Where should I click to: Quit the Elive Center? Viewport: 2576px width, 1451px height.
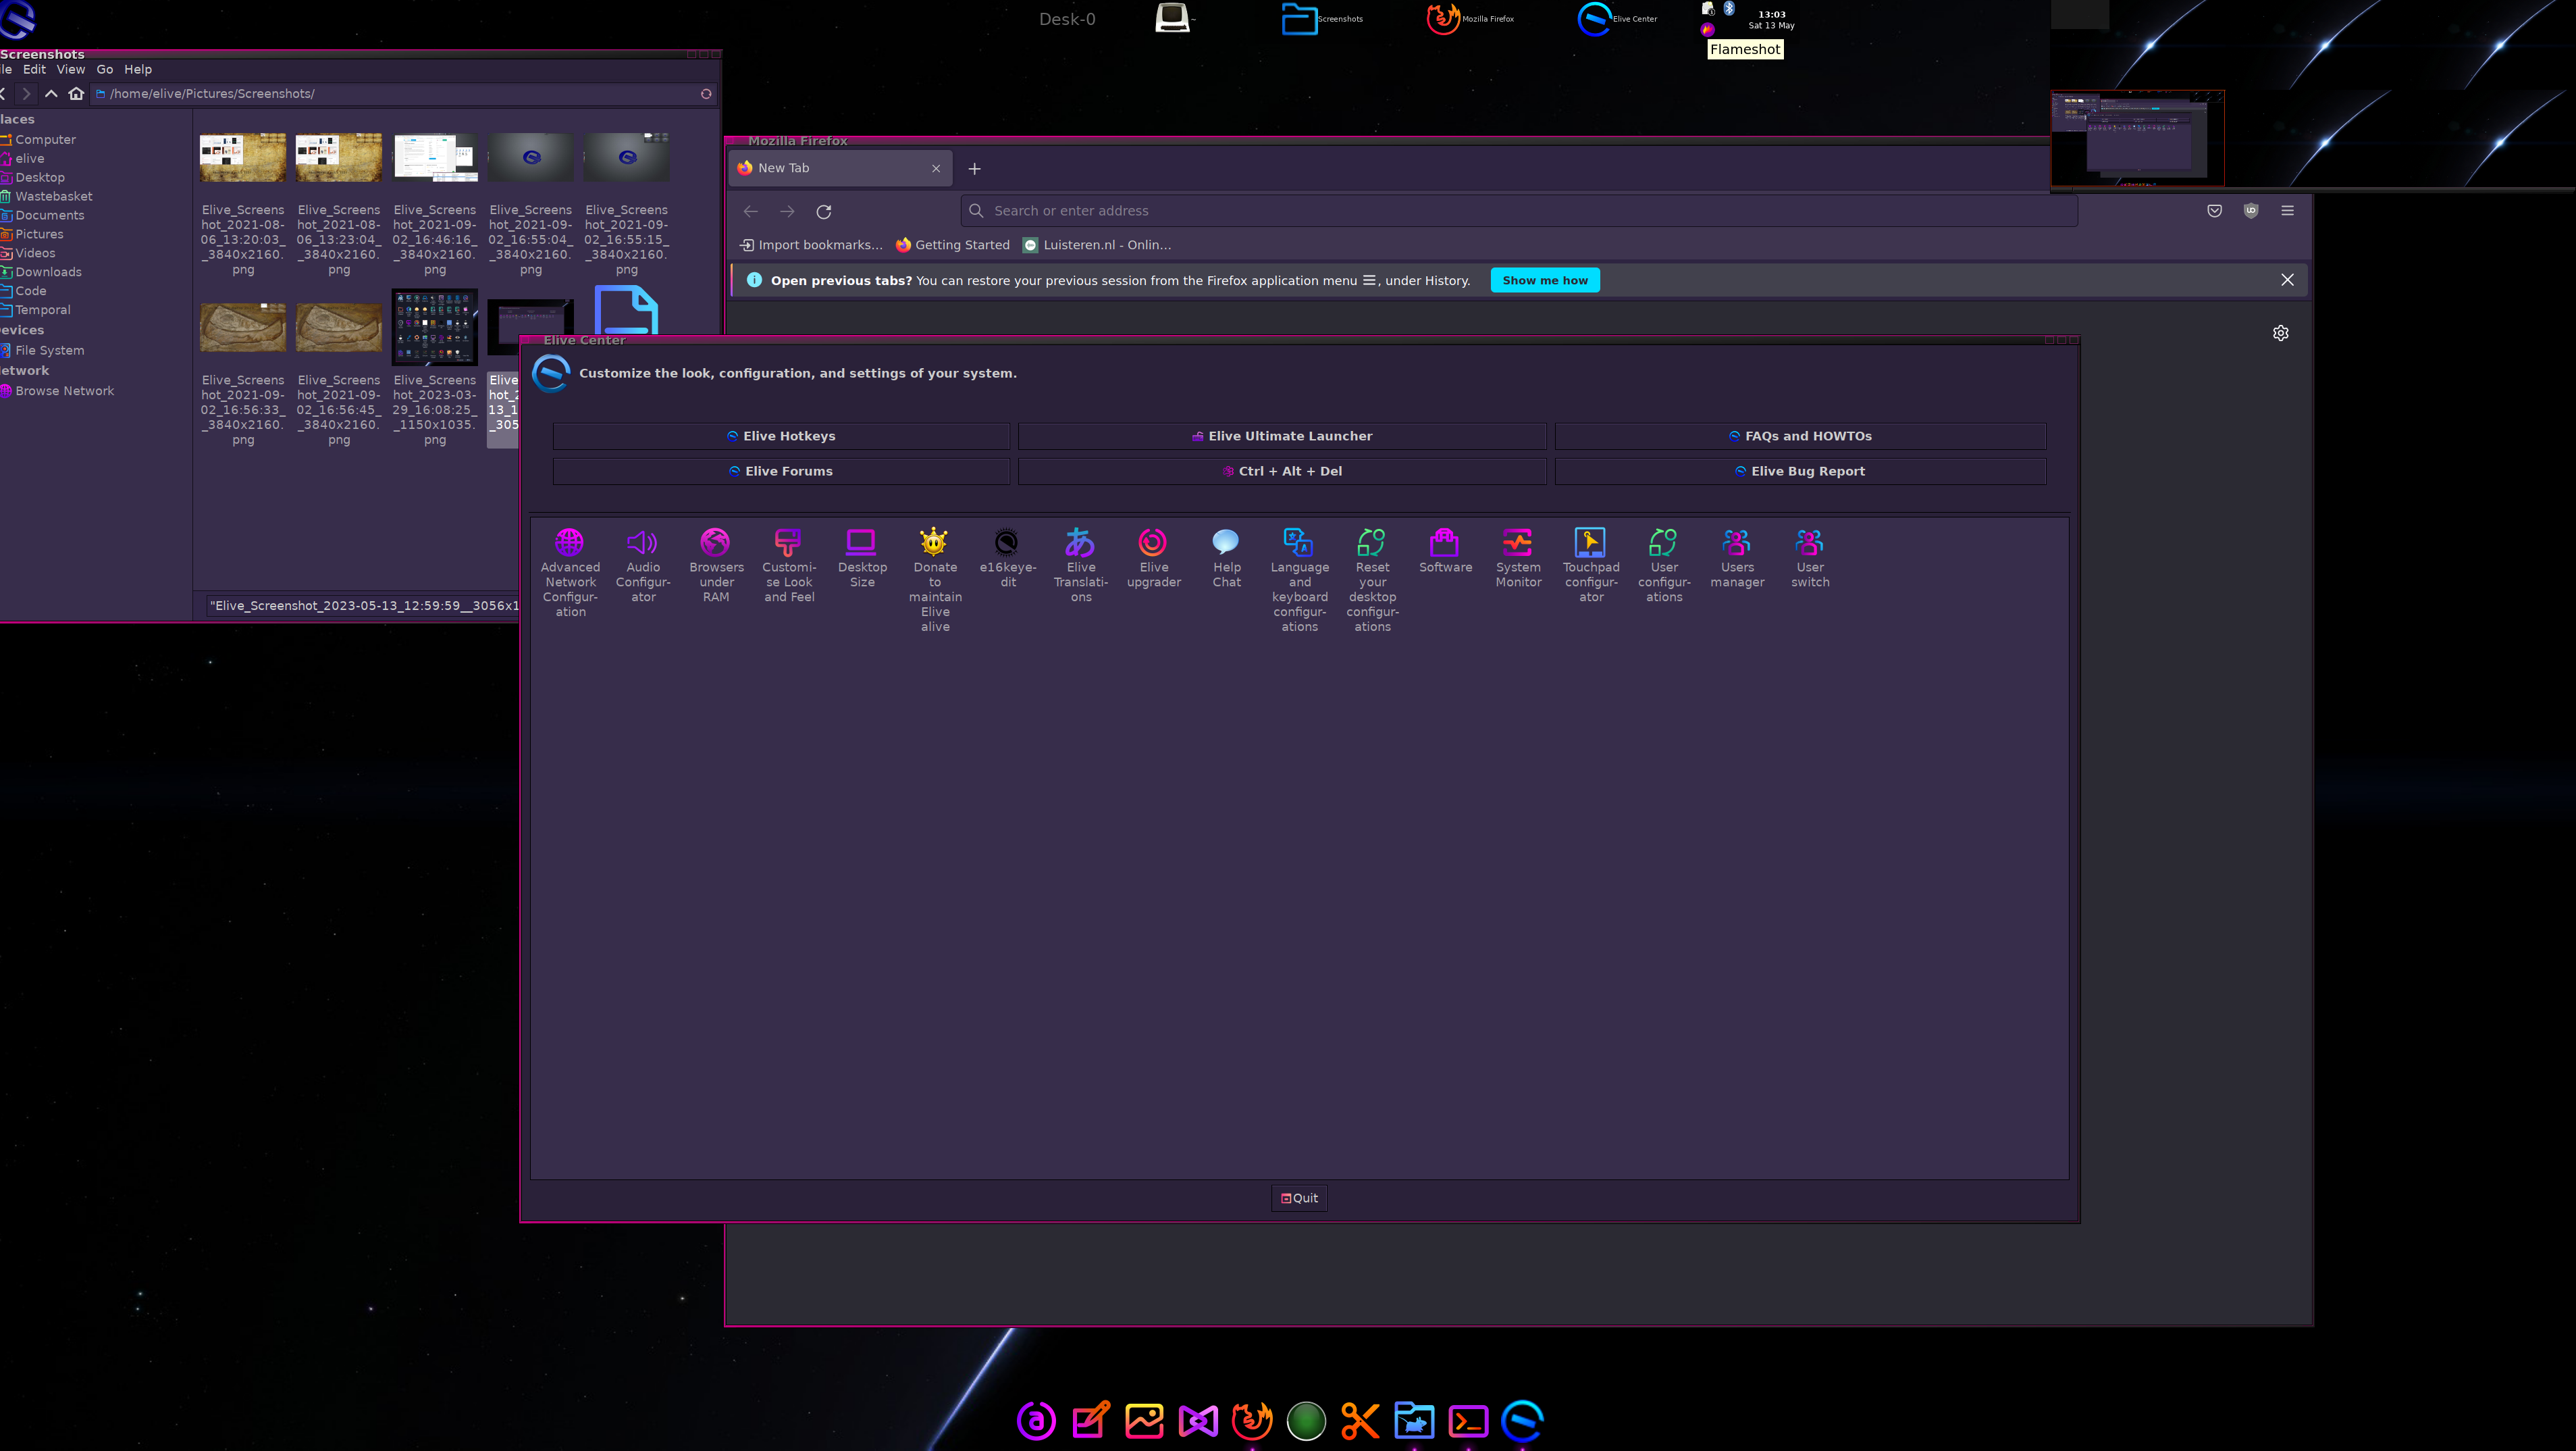(1299, 1198)
